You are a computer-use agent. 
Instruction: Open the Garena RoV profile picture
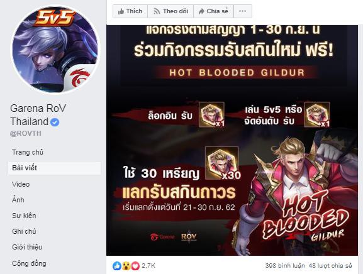(x=55, y=50)
